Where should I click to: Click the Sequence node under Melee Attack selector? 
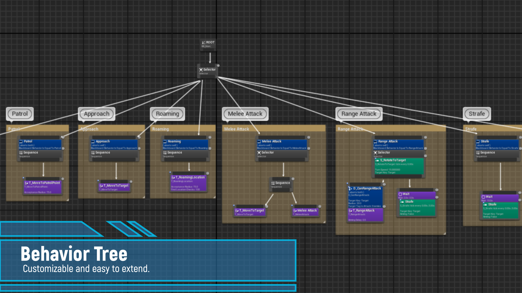click(x=281, y=183)
